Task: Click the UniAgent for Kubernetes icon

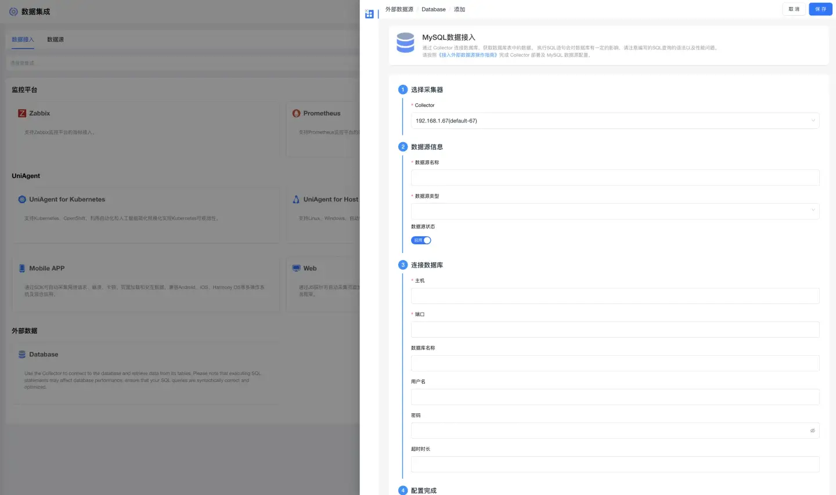Action: (x=22, y=199)
